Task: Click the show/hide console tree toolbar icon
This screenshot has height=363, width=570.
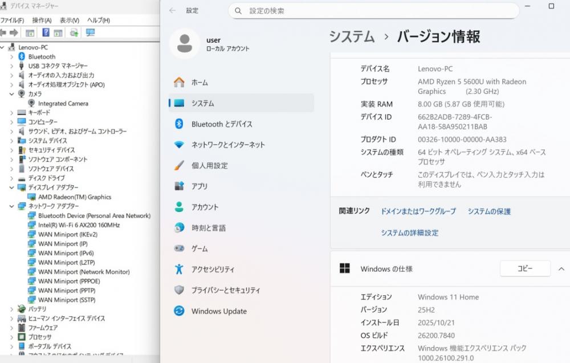Action: [30, 33]
